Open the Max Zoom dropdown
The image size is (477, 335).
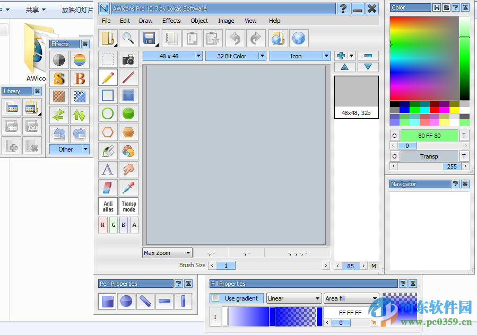(x=167, y=253)
